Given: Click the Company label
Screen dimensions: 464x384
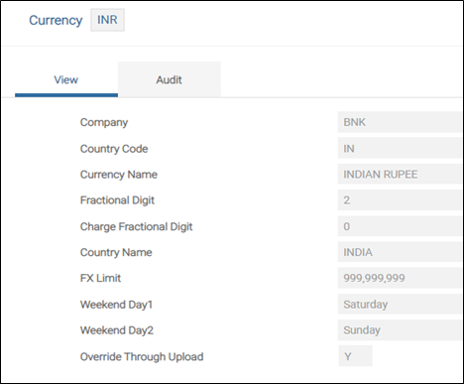Looking at the screenshot, I should (104, 122).
